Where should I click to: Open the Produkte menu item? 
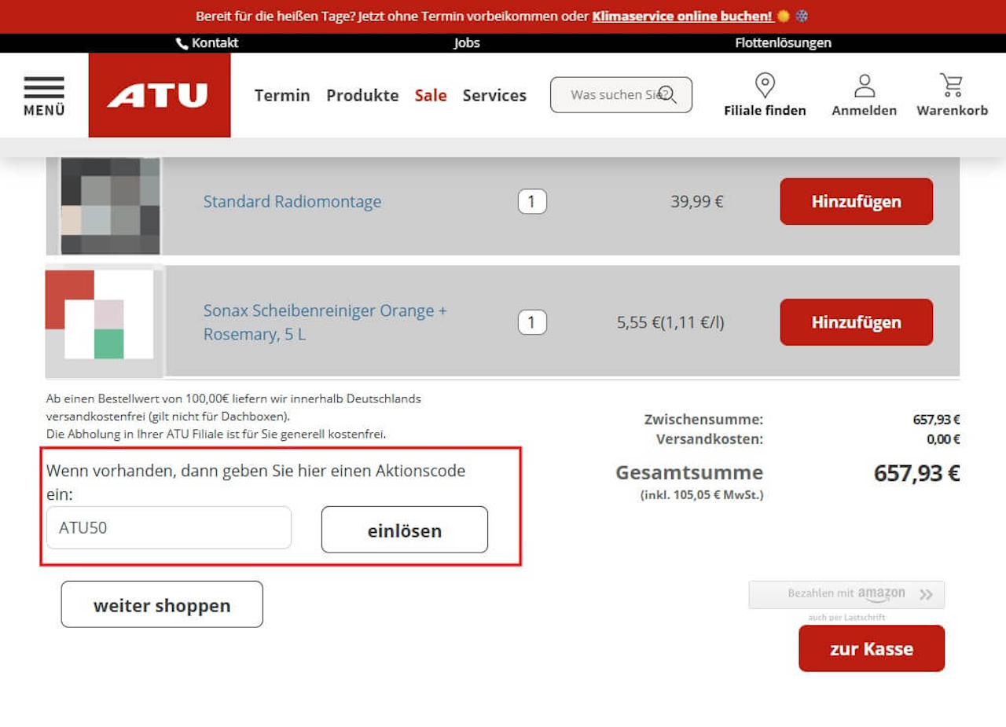362,95
